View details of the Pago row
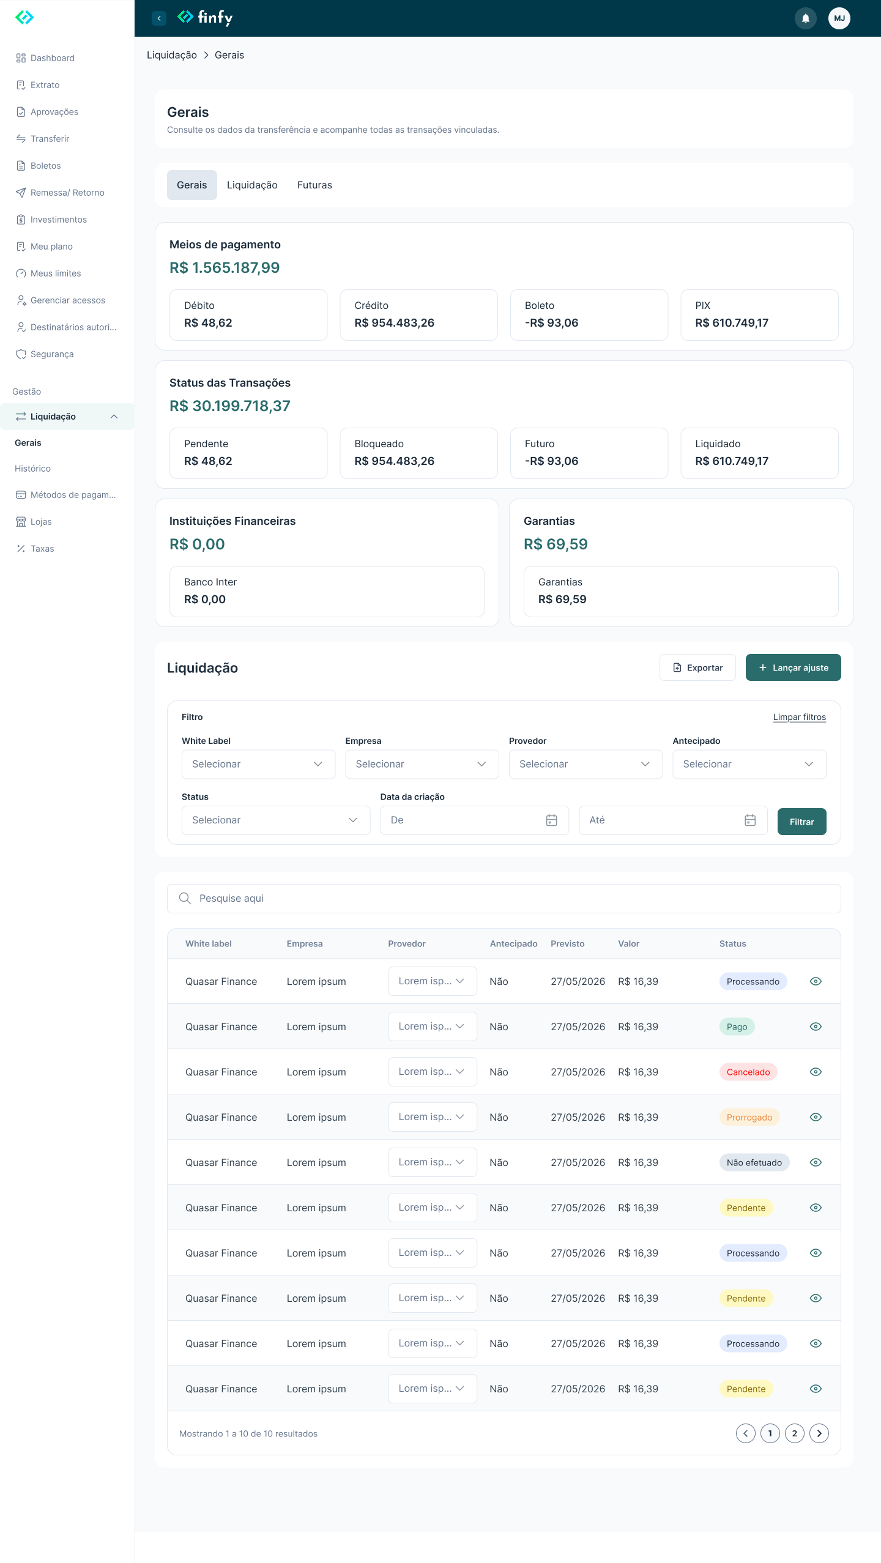This screenshot has width=881, height=1563. (816, 1027)
